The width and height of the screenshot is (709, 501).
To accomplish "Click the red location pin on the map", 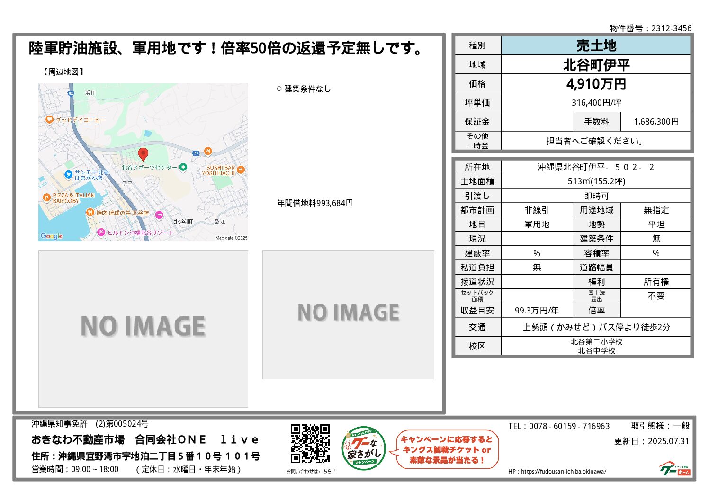I will pos(143,154).
